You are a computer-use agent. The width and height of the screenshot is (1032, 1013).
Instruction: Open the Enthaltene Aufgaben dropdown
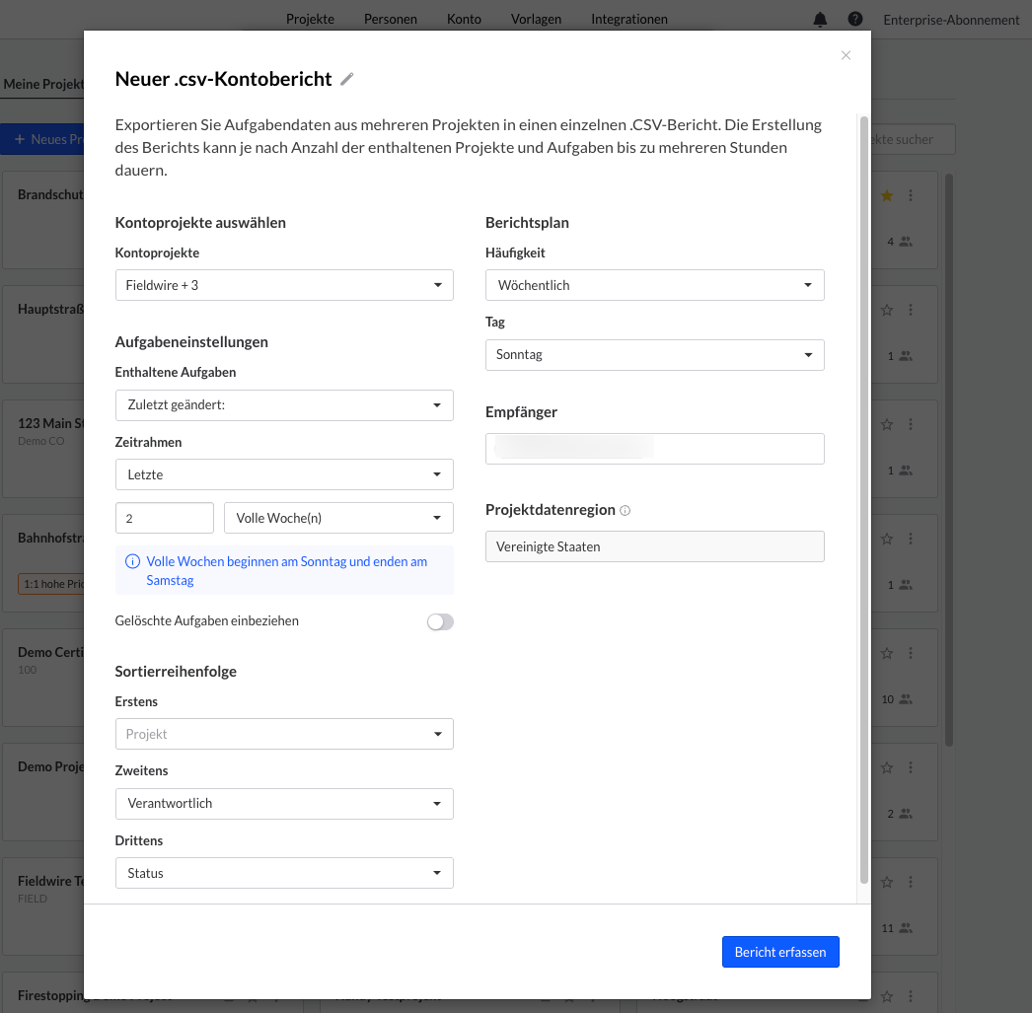click(284, 405)
